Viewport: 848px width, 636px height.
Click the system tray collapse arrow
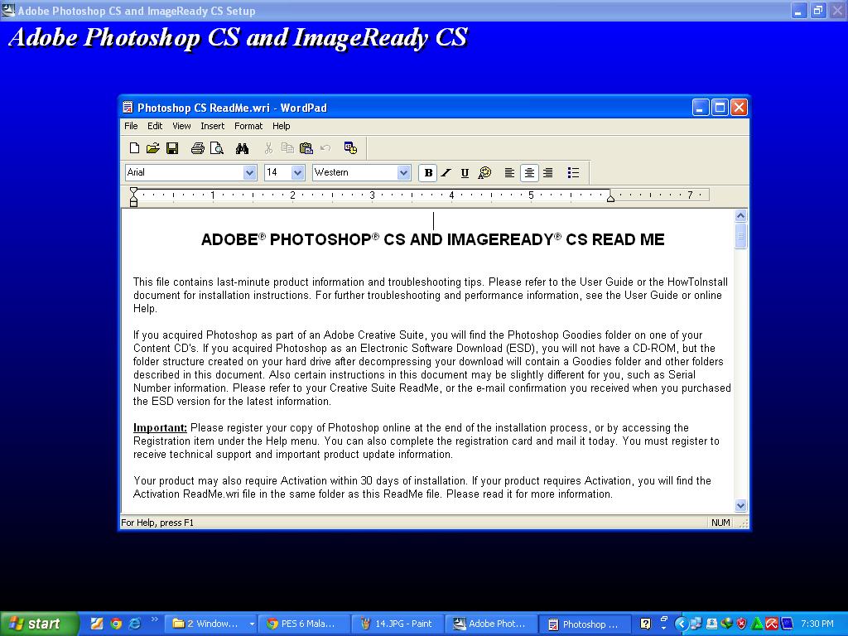[681, 624]
